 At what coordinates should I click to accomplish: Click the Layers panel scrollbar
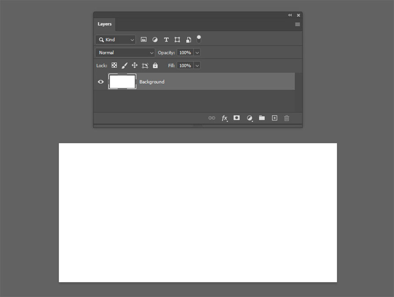[299, 92]
